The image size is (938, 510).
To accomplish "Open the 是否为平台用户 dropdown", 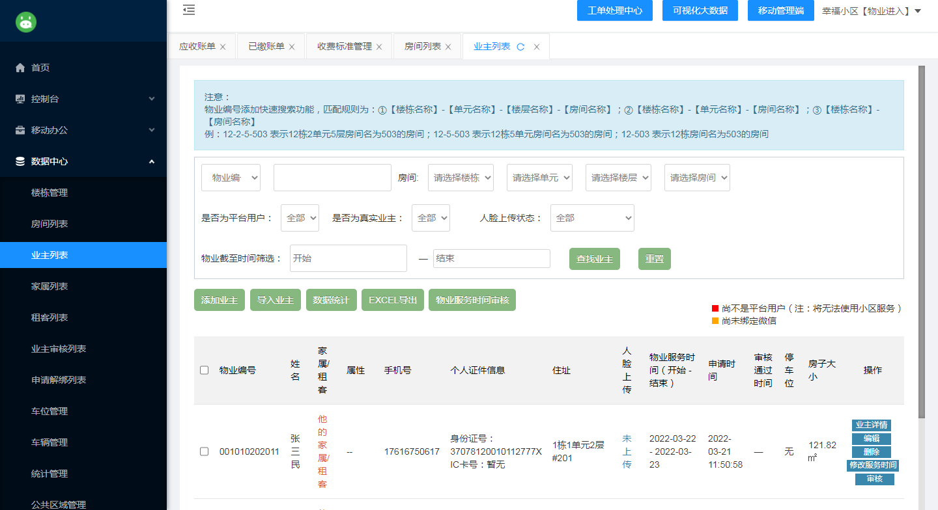I will pyautogui.click(x=300, y=218).
